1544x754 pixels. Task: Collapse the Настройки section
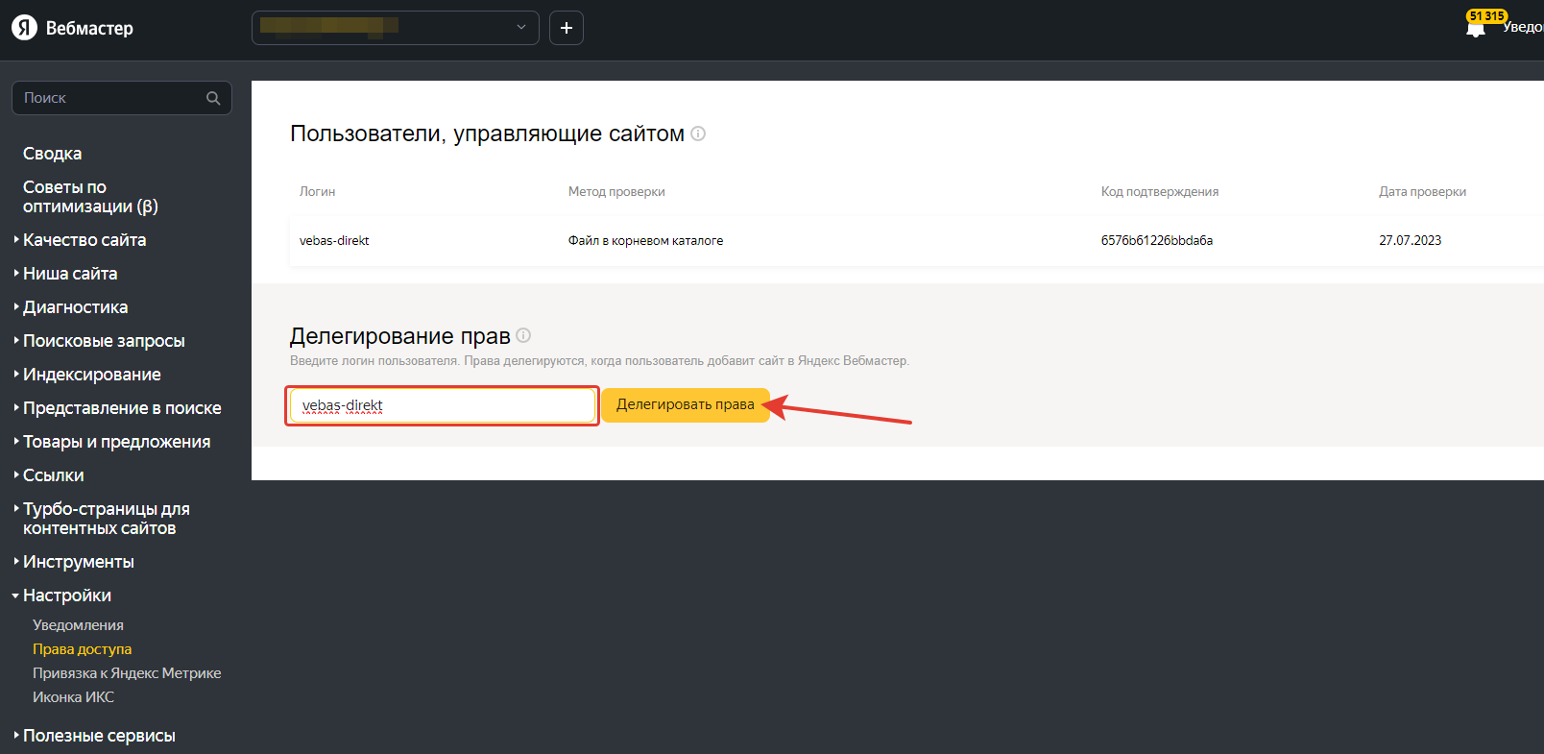pos(66,596)
